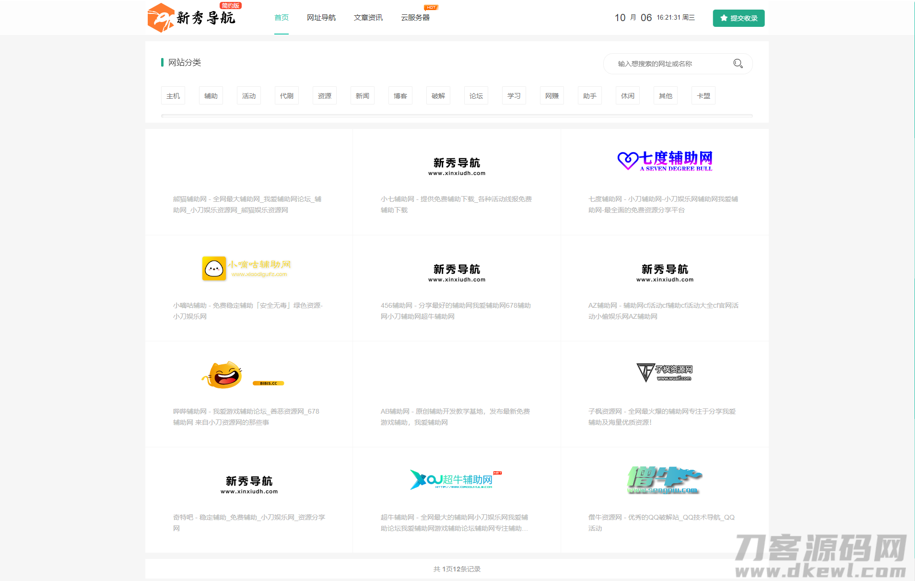Click the 超牛辅助网 logo

(x=456, y=479)
